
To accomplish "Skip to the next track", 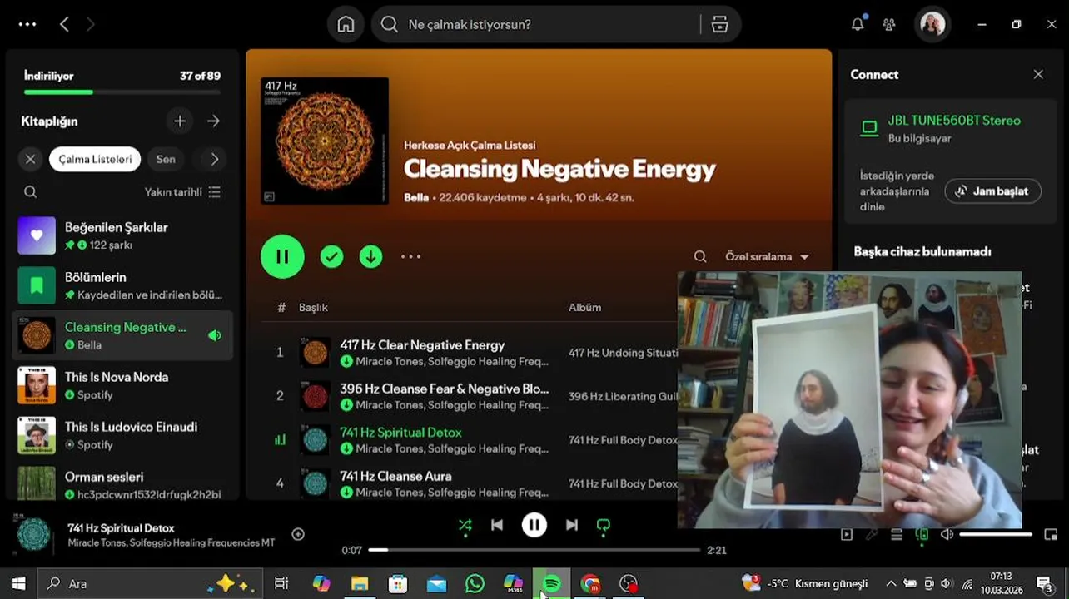I will pos(571,525).
